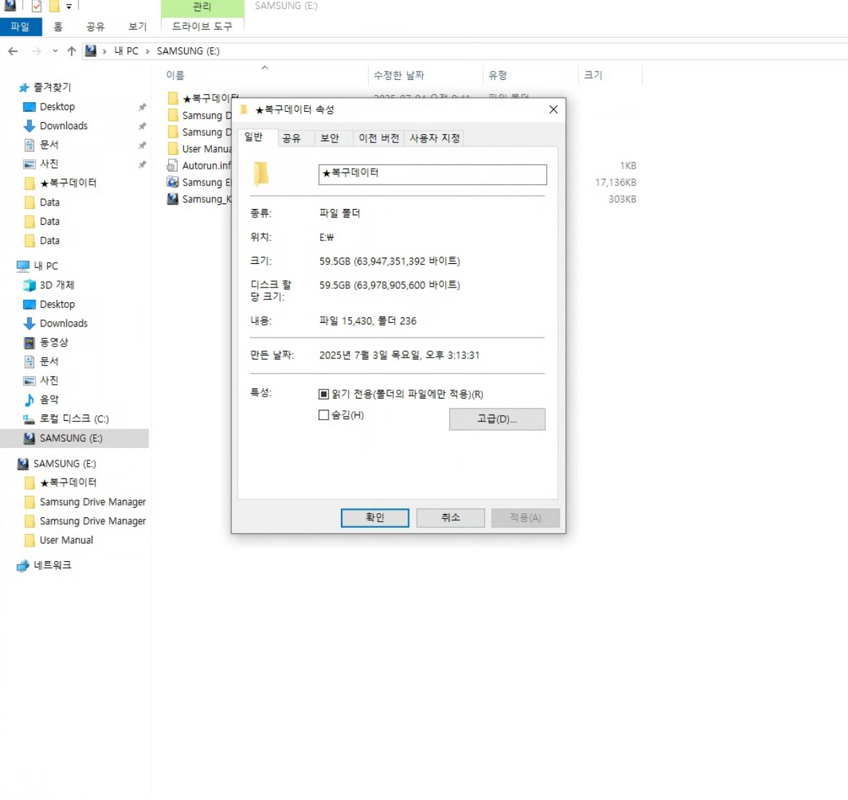Click properties checkmark icon in title bar
The width and height of the screenshot is (848, 800).
pyautogui.click(x=37, y=6)
